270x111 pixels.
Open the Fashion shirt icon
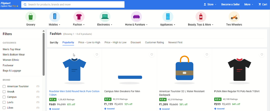coord(79,17)
